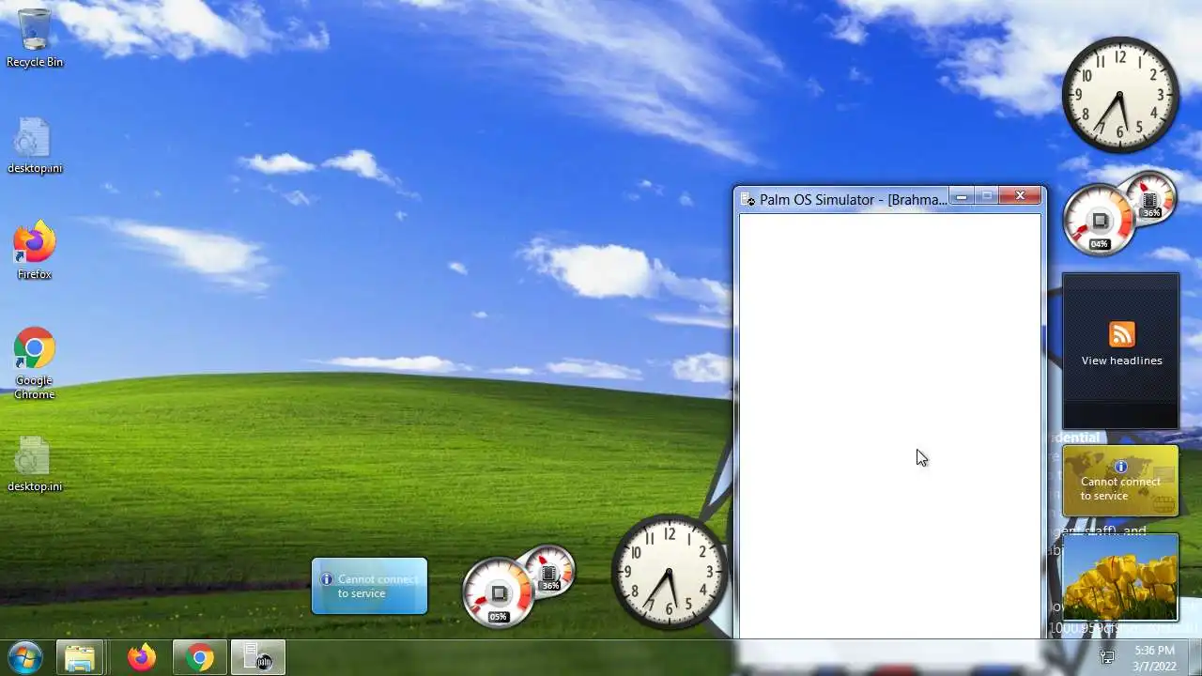Select the lower desktop.ini file icon
The width and height of the screenshot is (1202, 676).
[x=35, y=464]
